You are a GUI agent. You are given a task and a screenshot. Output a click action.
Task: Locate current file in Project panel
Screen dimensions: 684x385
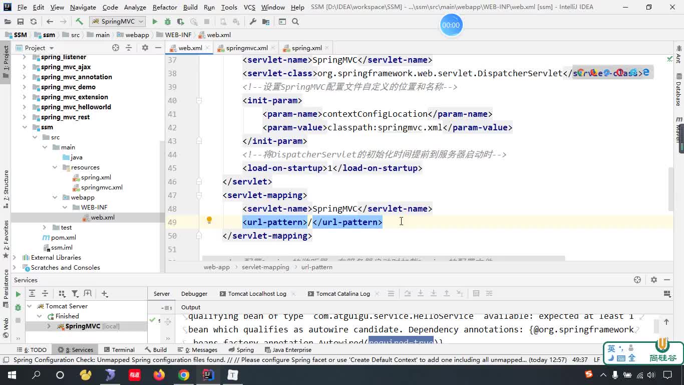[x=116, y=48]
